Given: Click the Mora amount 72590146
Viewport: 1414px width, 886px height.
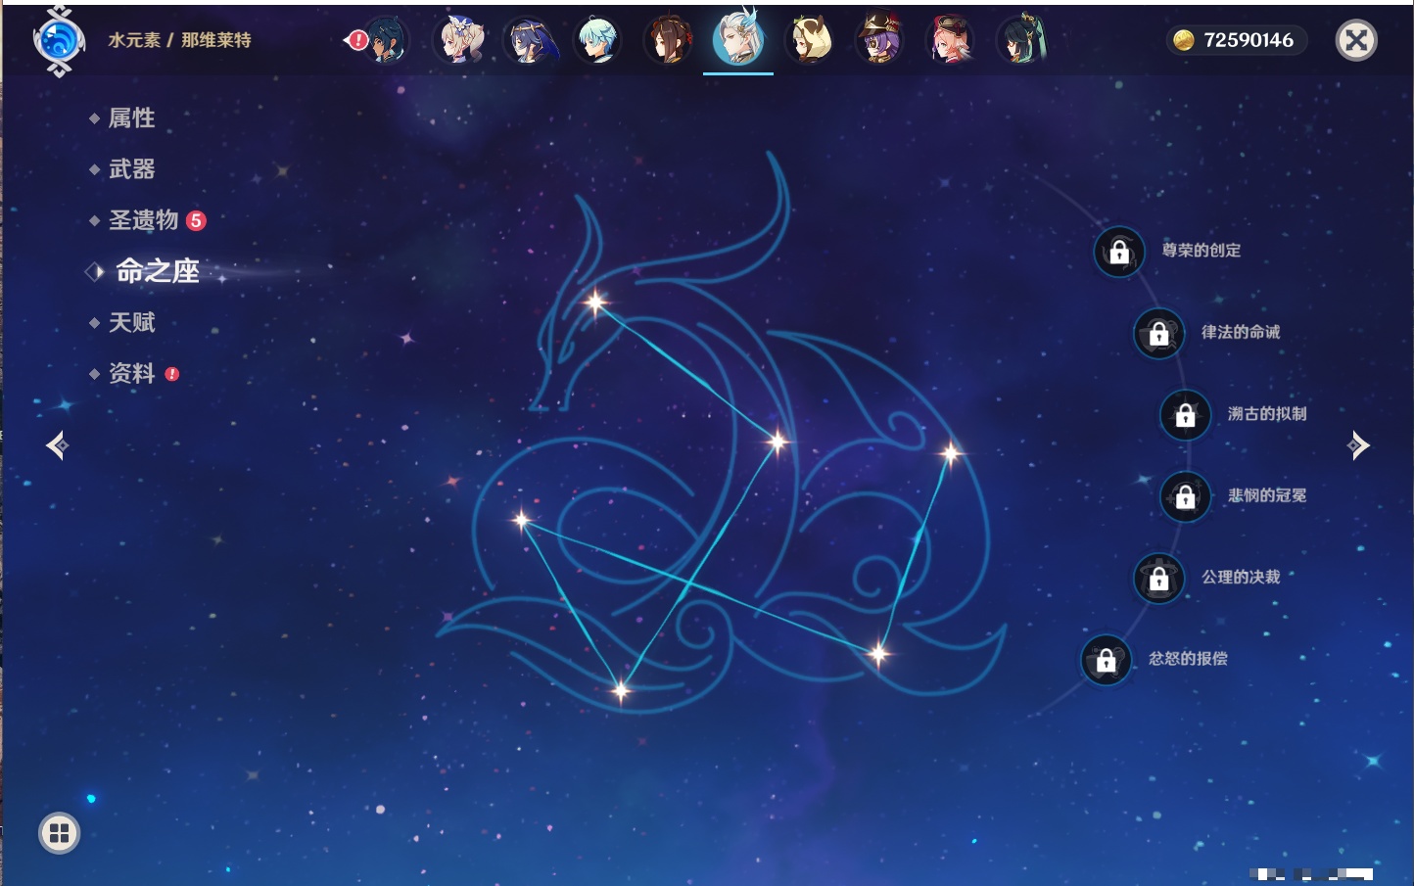Looking at the screenshot, I should click(1249, 40).
